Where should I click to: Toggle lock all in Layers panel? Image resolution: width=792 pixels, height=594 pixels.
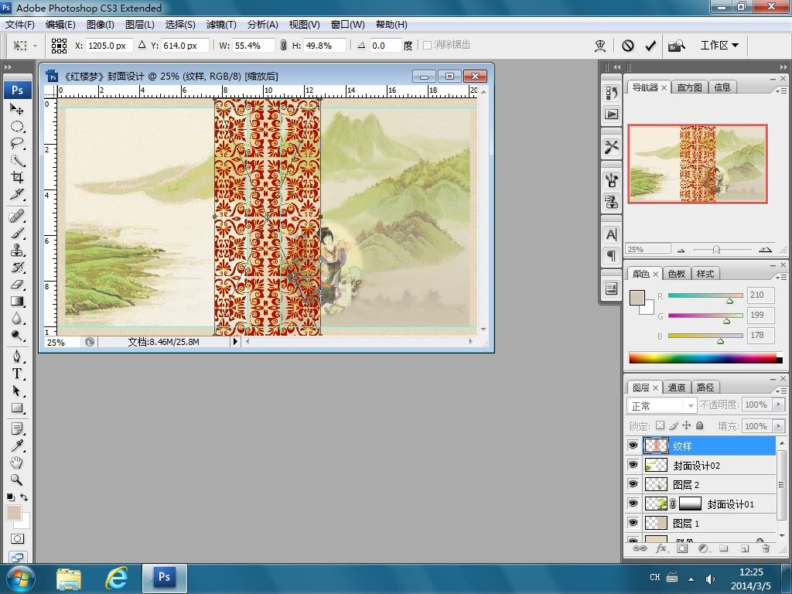[699, 425]
